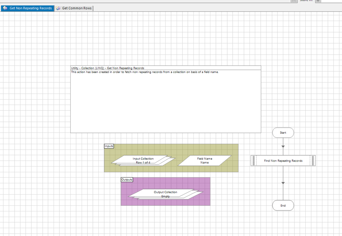The image size is (342, 236).
Task: Select the Field Name data item
Action: click(x=204, y=161)
